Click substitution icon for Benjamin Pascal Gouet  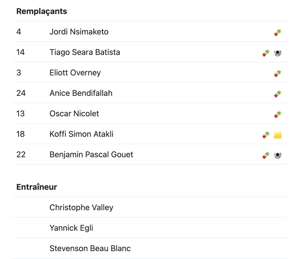coord(266,155)
